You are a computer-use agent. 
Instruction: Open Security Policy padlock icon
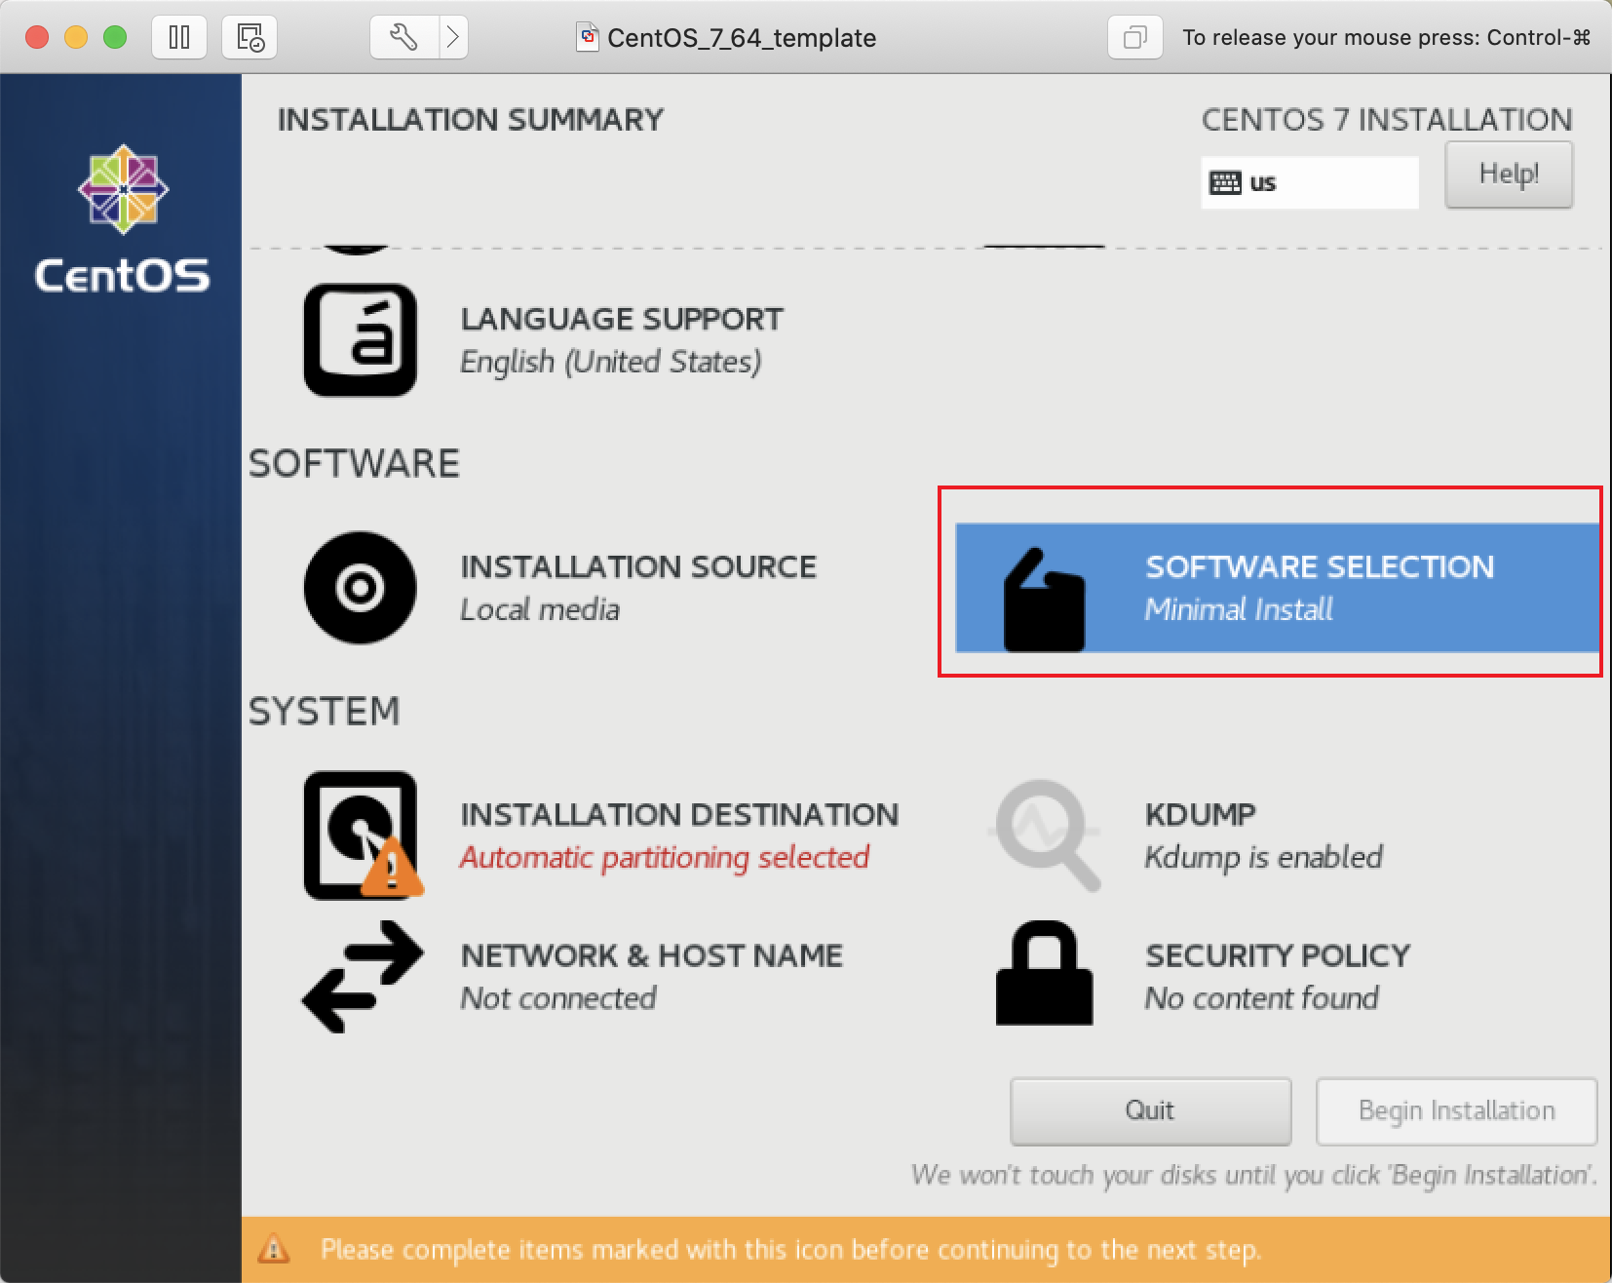[x=1044, y=973]
